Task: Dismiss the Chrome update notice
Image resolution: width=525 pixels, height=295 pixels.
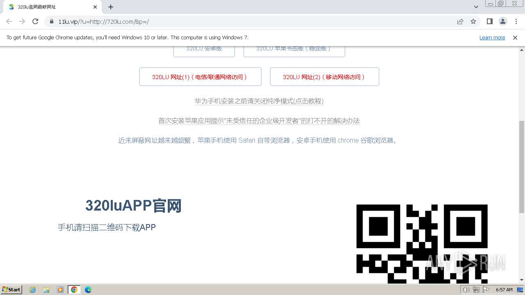Action: (x=515, y=38)
